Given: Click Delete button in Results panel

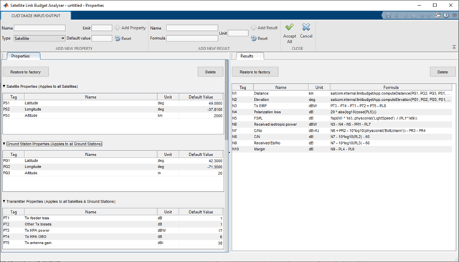Looking at the screenshot, I should point(443,72).
